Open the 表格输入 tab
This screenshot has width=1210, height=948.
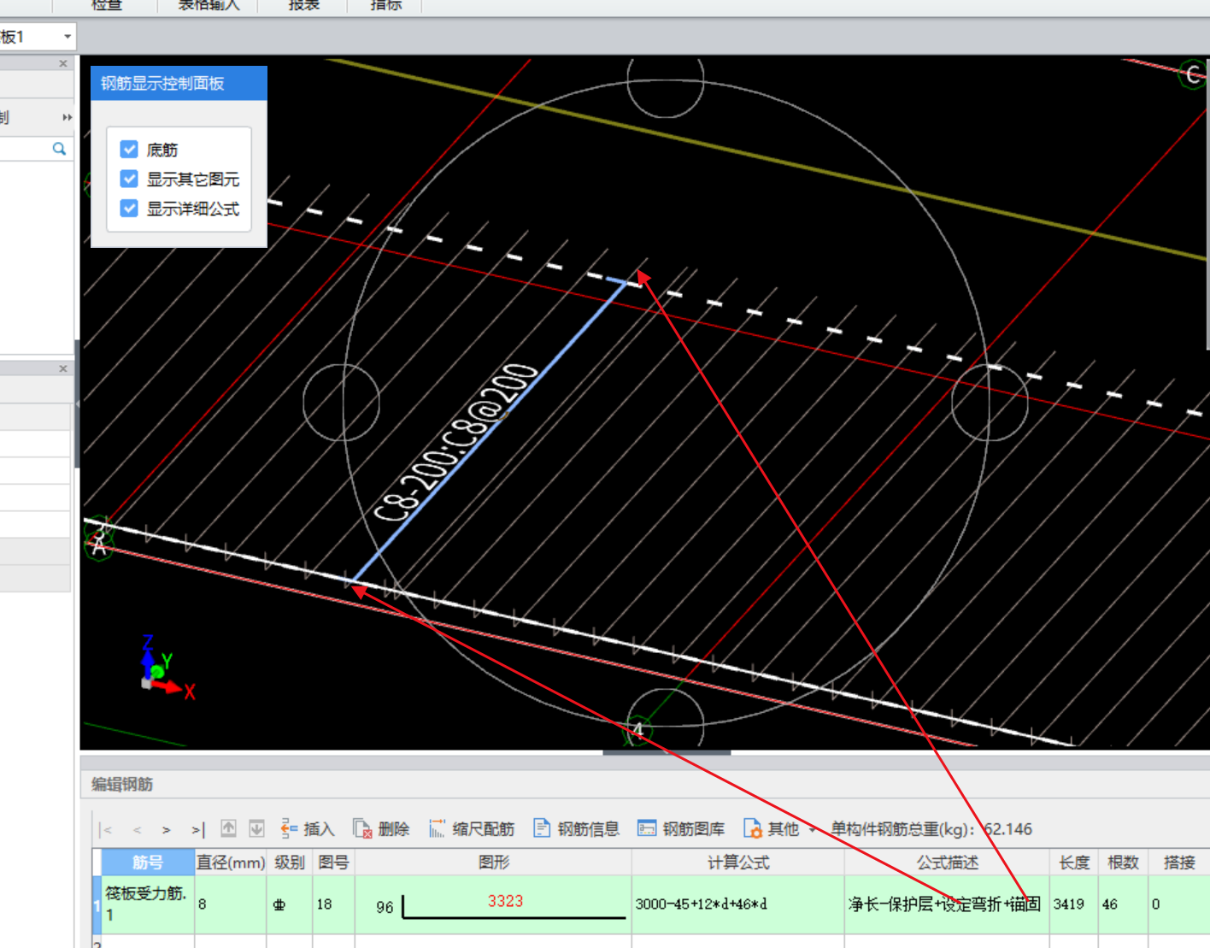tap(209, 5)
